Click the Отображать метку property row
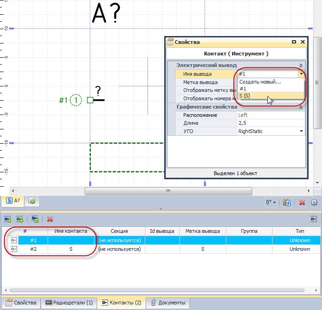The height and width of the screenshot is (310, 322). tap(205, 90)
